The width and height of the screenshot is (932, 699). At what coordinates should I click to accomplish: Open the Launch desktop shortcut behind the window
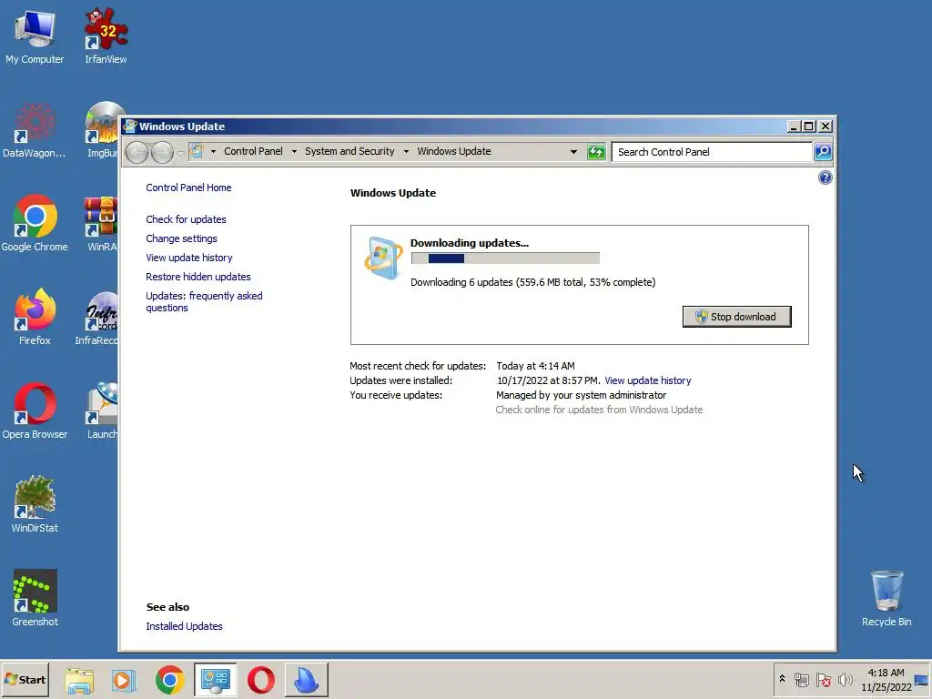pyautogui.click(x=102, y=411)
